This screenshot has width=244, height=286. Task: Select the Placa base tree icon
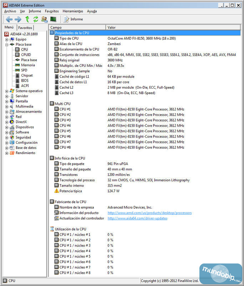[12, 44]
